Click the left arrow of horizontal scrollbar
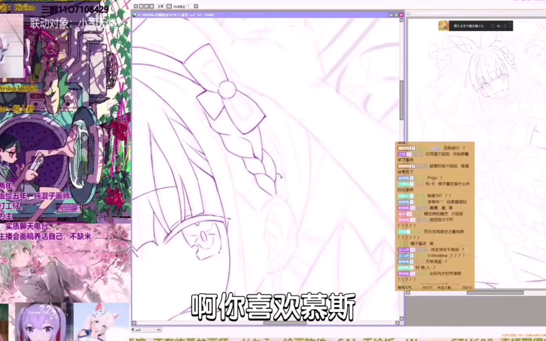This screenshot has height=341, width=546. coord(134,323)
